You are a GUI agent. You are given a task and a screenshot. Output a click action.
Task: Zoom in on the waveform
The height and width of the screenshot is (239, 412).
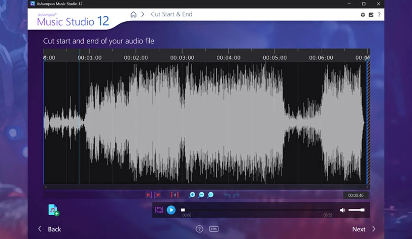192,195
